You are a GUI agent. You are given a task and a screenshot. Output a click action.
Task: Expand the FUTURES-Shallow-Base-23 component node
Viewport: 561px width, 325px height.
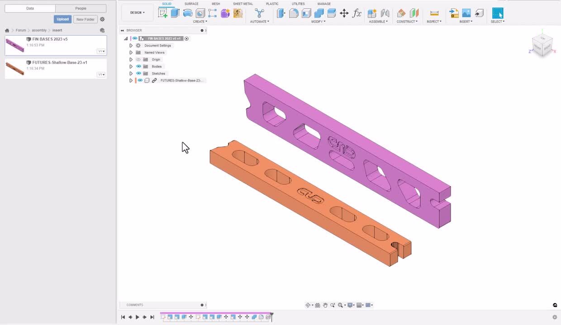(131, 80)
